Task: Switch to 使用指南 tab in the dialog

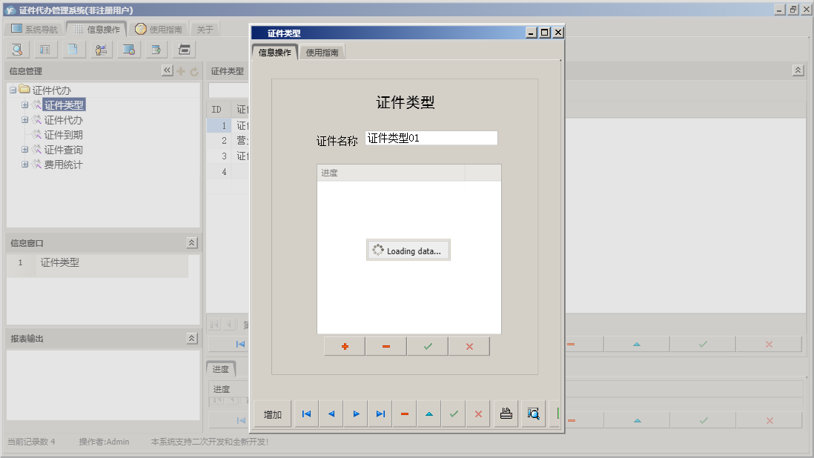Action: [322, 53]
